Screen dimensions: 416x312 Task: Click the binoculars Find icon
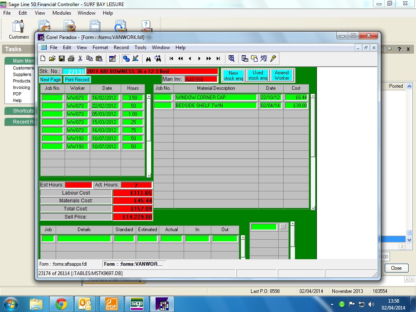(x=149, y=58)
